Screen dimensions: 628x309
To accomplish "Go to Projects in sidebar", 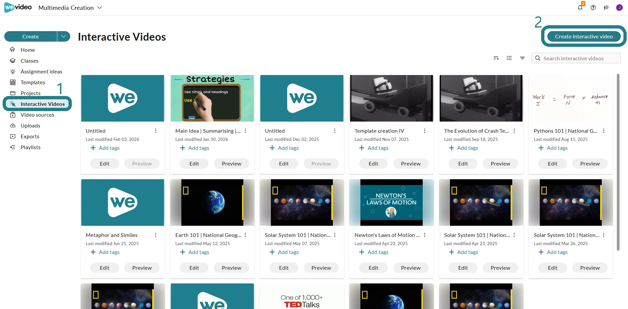I will [x=30, y=93].
